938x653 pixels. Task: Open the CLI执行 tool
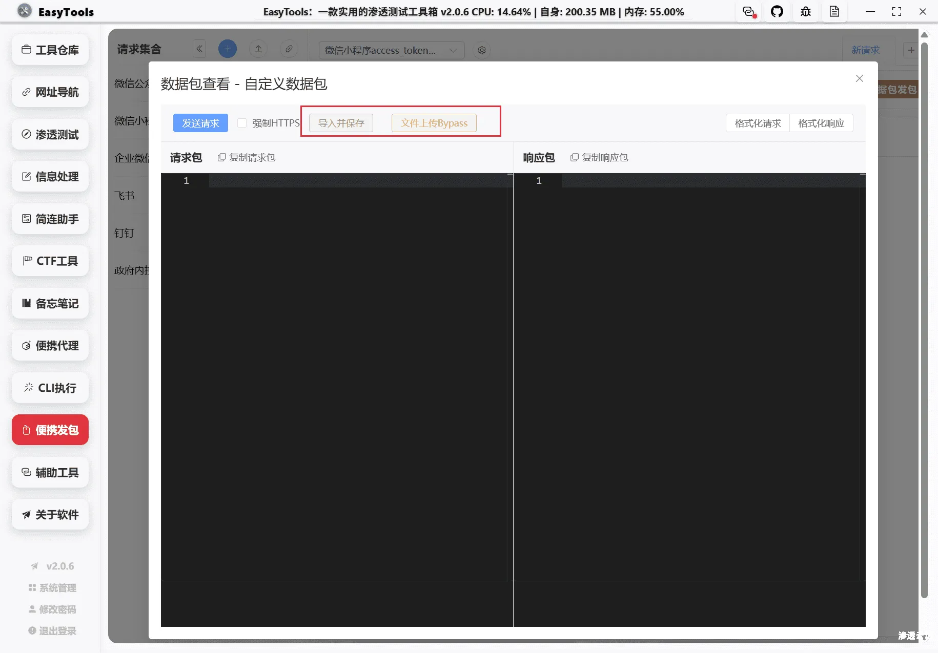click(50, 388)
